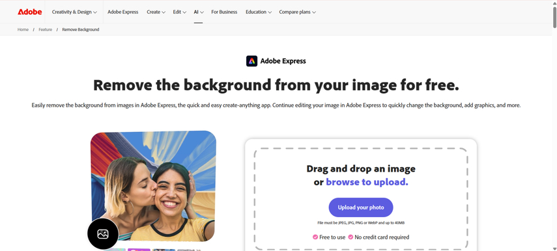Click the file format requirement note
The height and width of the screenshot is (251, 557).
coord(360,223)
